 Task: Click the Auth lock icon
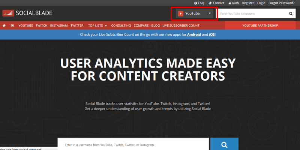[x=229, y=3]
